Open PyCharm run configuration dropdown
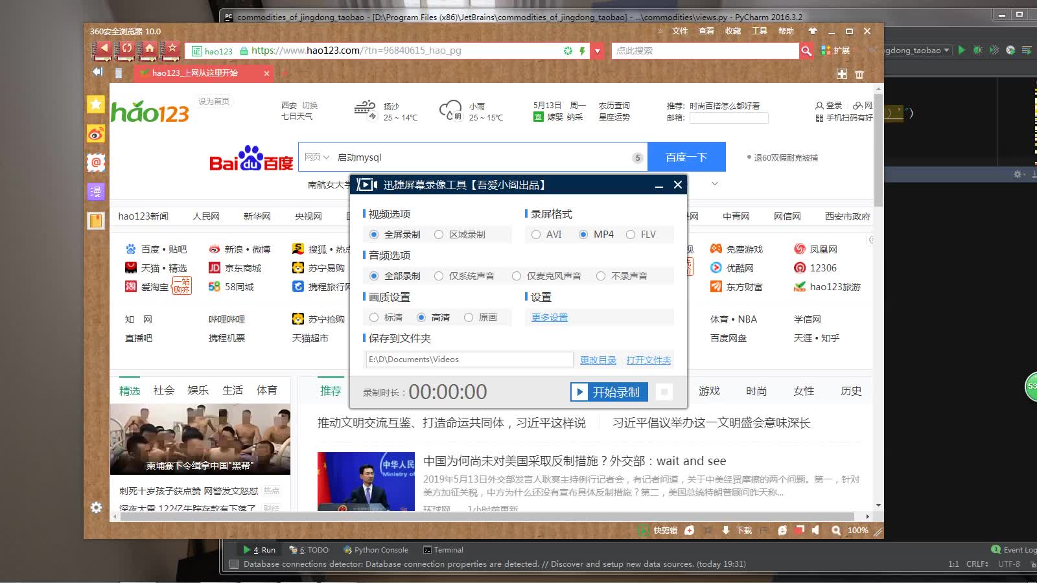This screenshot has height=583, width=1037. 918,50
